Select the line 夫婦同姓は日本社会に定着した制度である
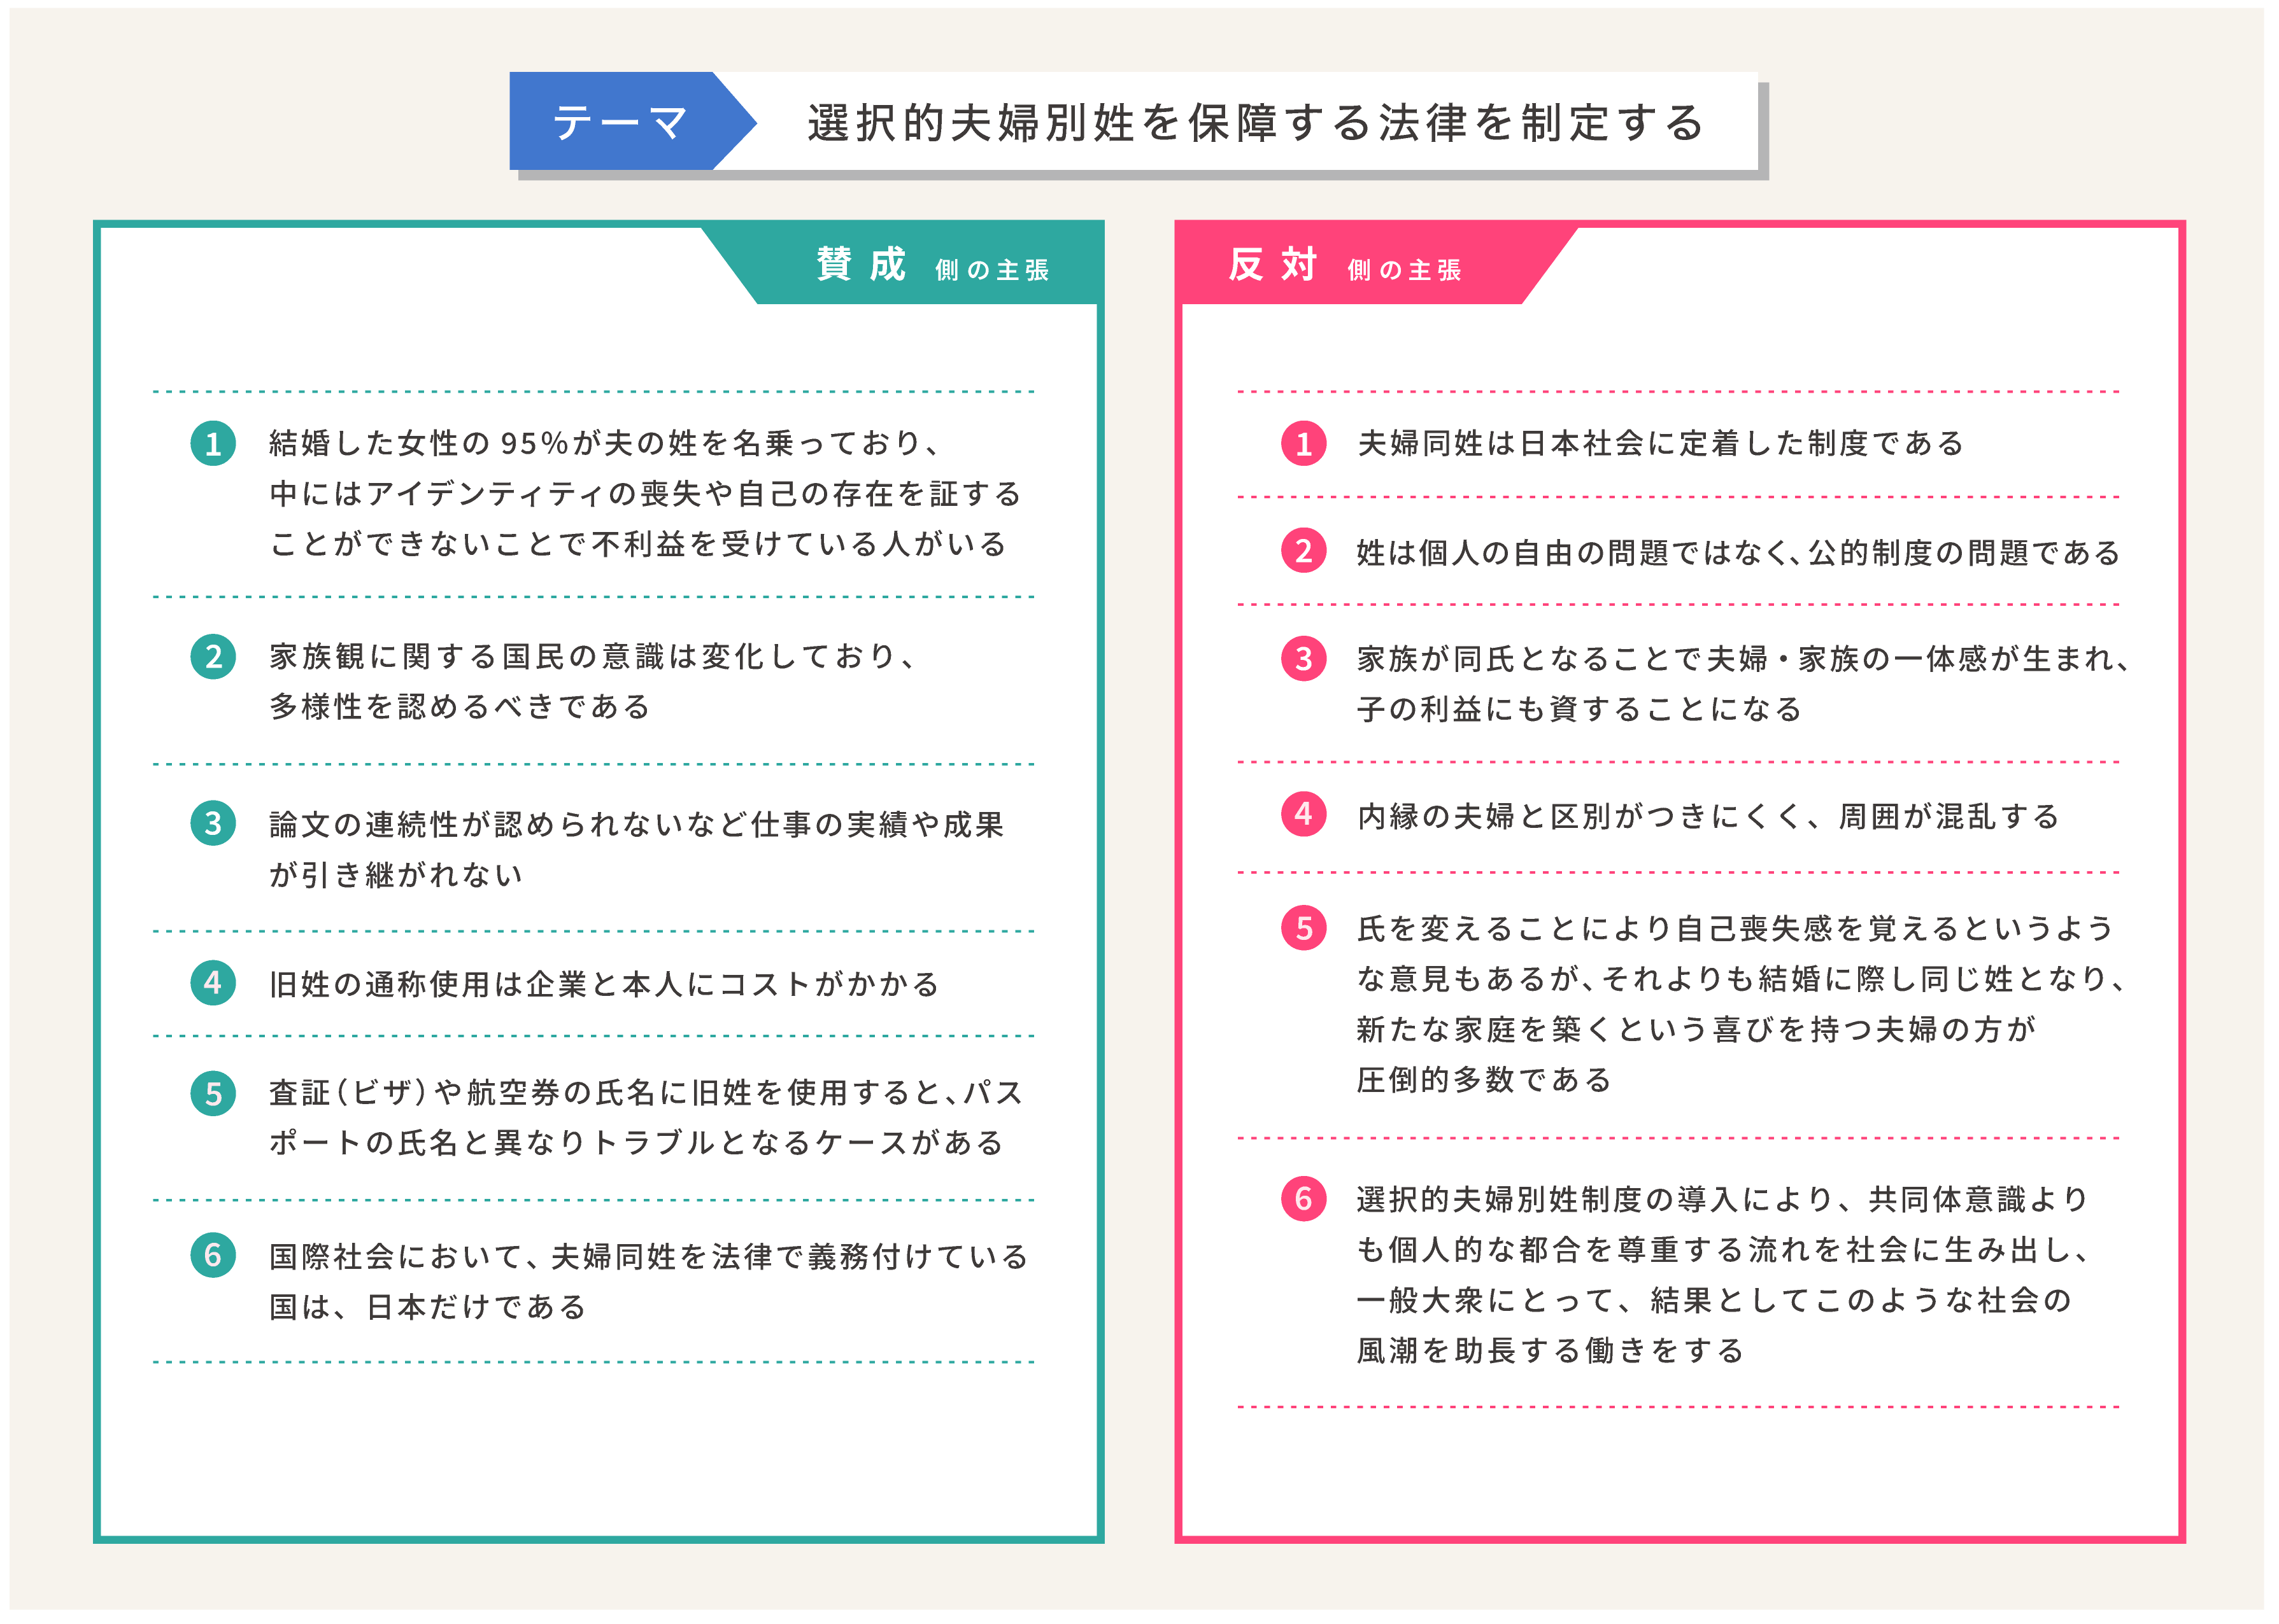Image resolution: width=2279 pixels, height=1624 pixels. (1661, 444)
